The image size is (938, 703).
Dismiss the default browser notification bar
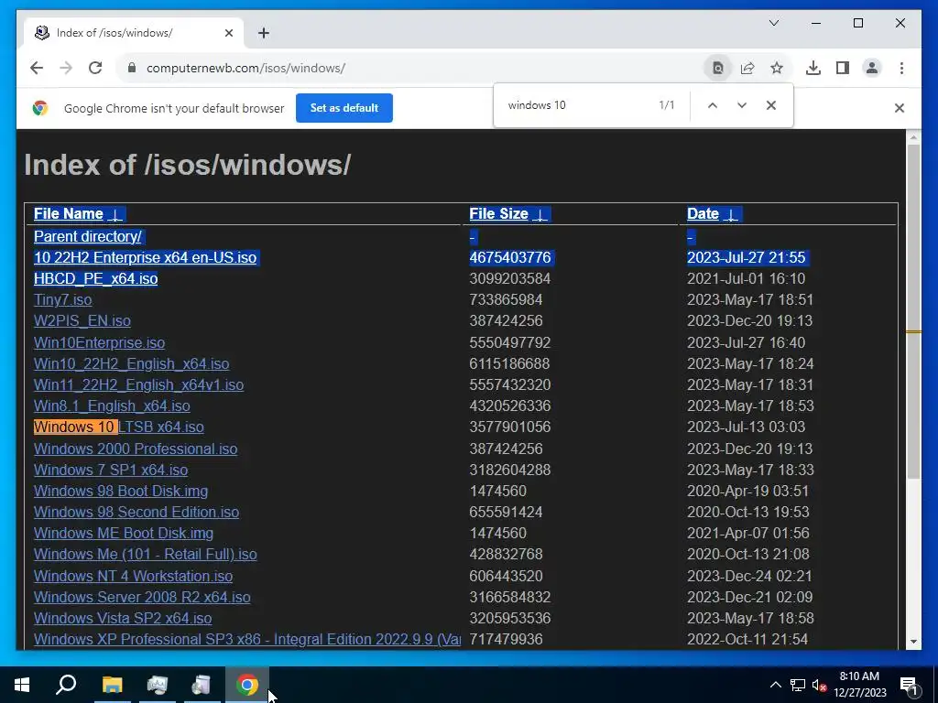pyautogui.click(x=900, y=108)
